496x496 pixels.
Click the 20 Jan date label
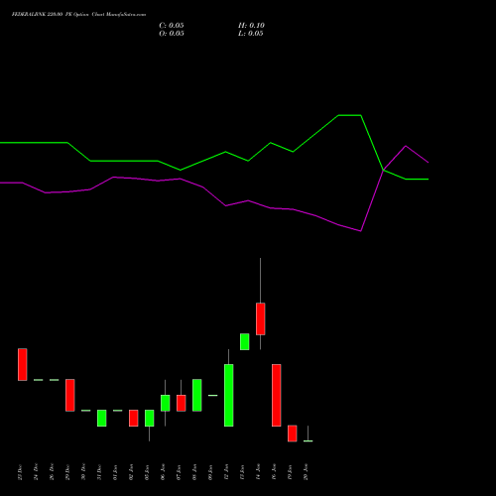[x=306, y=472]
